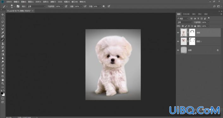The width and height of the screenshot is (223, 118).
Task: Toggle lock position icon
Action: [x=189, y=26]
